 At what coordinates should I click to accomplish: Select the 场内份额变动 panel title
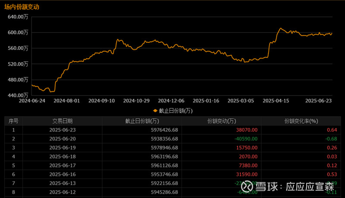click(x=22, y=7)
